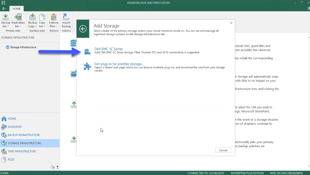Click the Inventory navigation icon
Screen dimensions: 310x175
click(4, 127)
